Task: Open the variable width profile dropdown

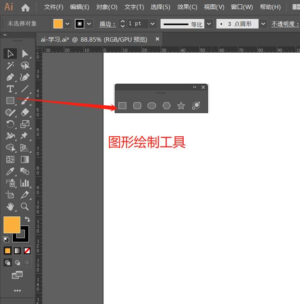Action: point(209,23)
